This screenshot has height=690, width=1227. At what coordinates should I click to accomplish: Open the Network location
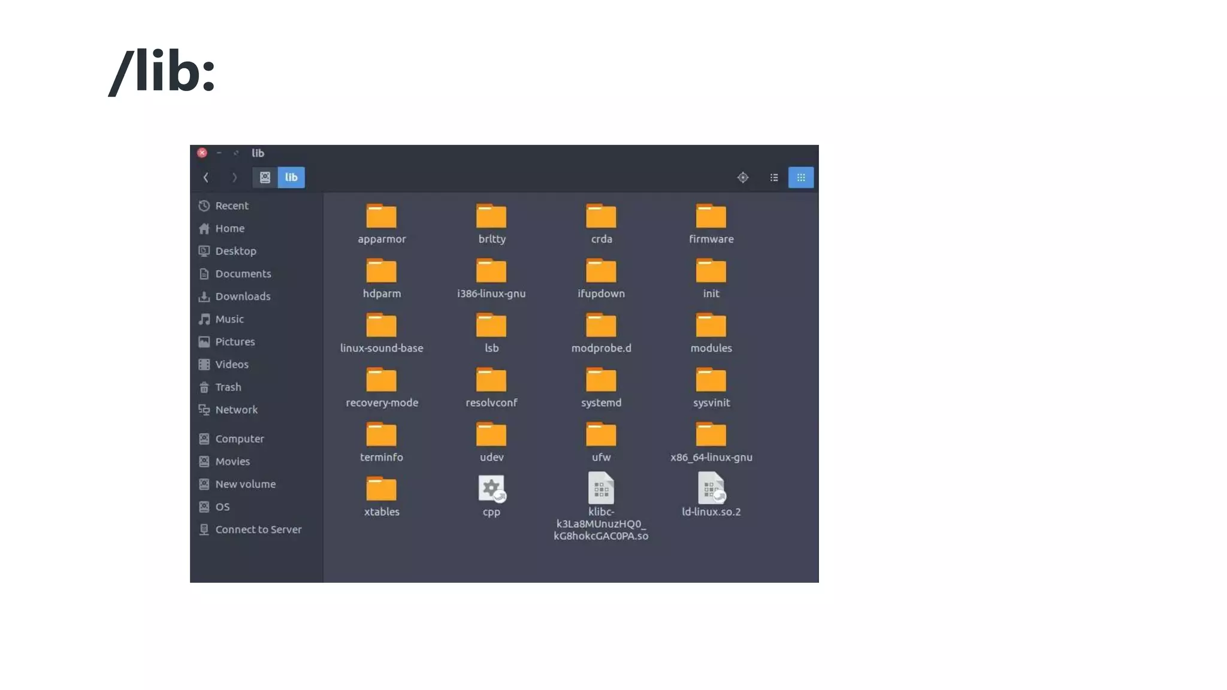tap(236, 410)
